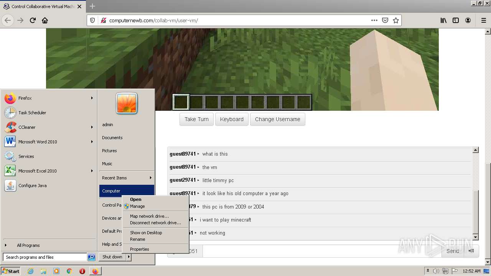Screen dimensions: 491x276
Task: Open Windows Media Player from the taskbar
Action: 56,271
